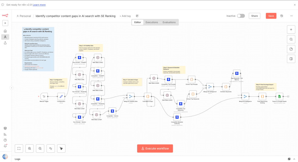Click the blue workflow description sticky note

(38, 49)
